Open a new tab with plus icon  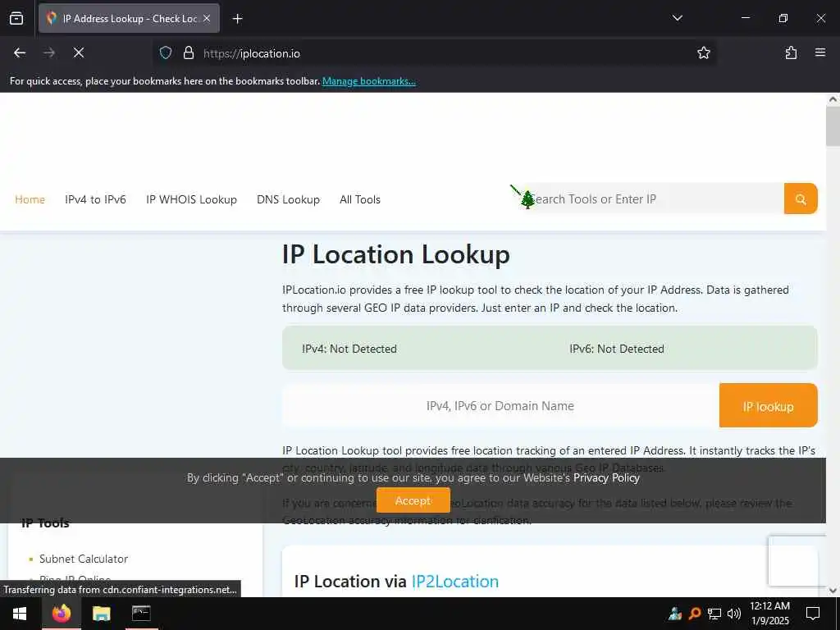click(237, 19)
